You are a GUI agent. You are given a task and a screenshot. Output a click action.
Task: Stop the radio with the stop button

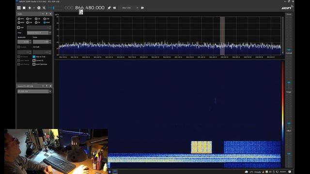point(24,8)
